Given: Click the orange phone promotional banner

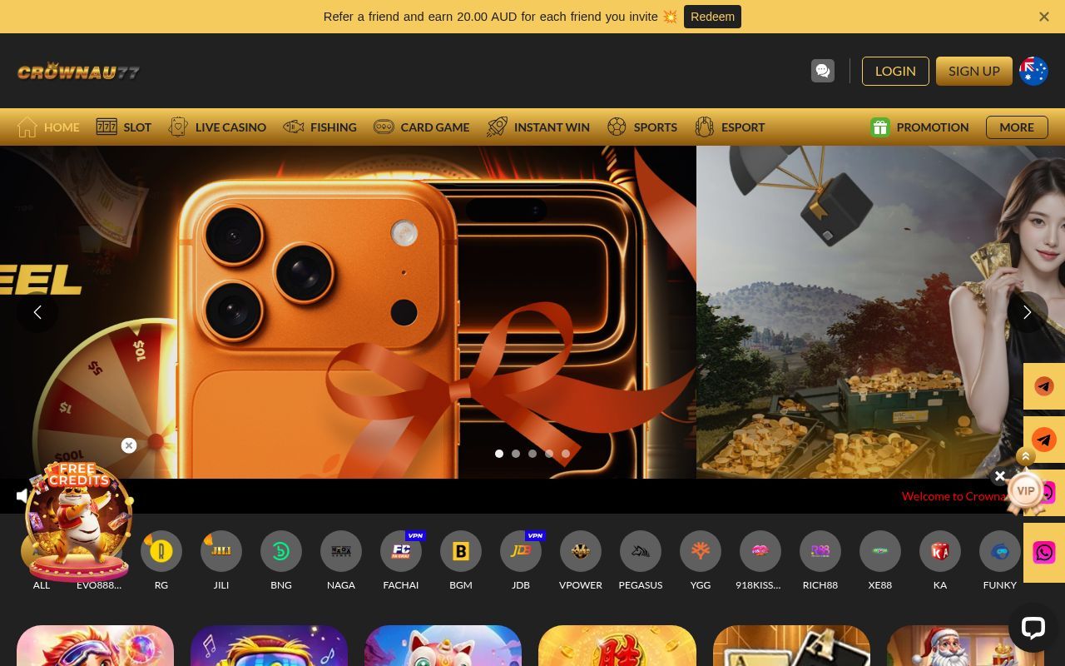Looking at the screenshot, I should pos(348,312).
